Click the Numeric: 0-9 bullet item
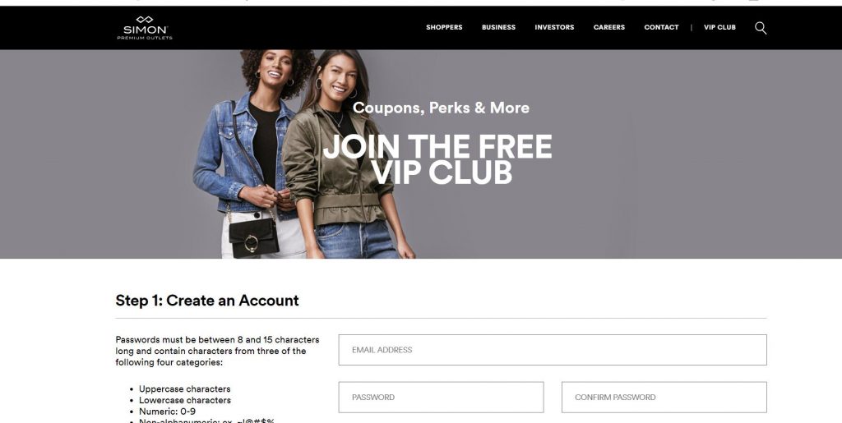The image size is (842, 423). pyautogui.click(x=167, y=412)
